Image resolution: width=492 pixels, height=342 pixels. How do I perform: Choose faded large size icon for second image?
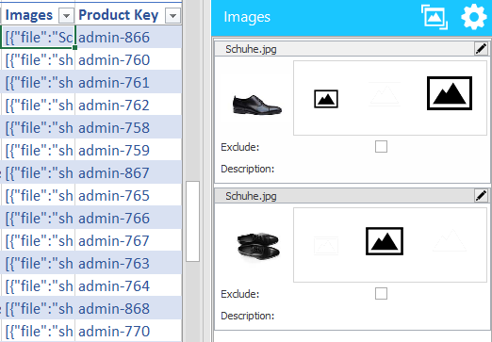[450, 241]
